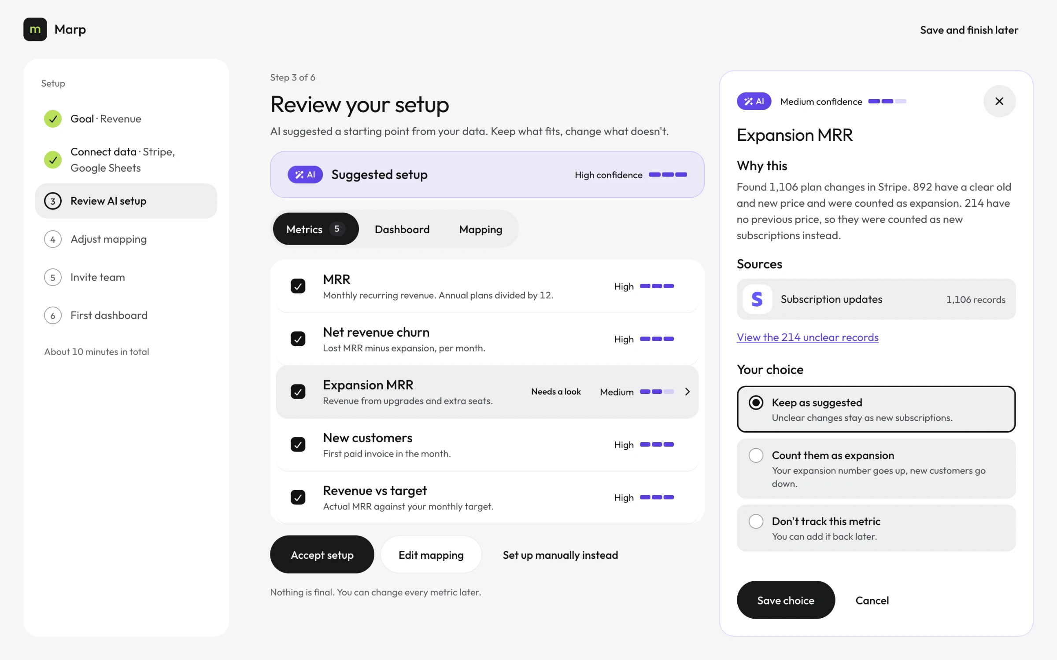This screenshot has width=1057, height=660.
Task: Cancel the Expansion MRR choice
Action: [x=872, y=600]
